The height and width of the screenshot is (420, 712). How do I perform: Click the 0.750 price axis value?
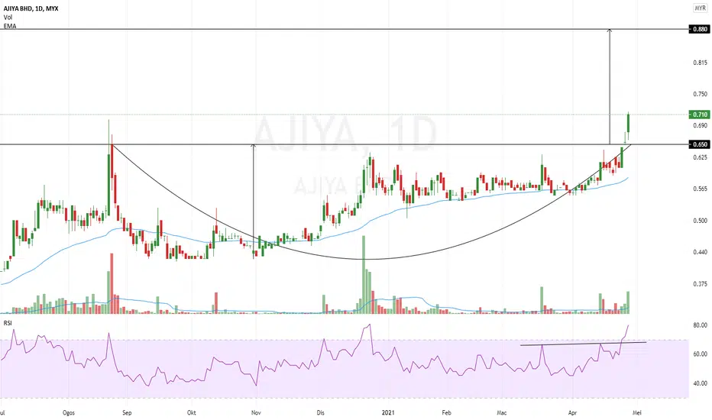(700, 94)
